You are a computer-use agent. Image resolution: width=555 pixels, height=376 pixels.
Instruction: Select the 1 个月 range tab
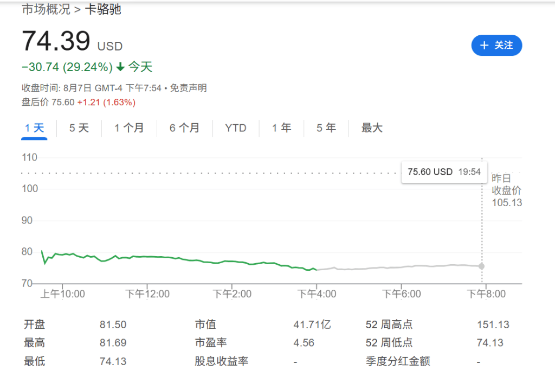pyautogui.click(x=129, y=128)
